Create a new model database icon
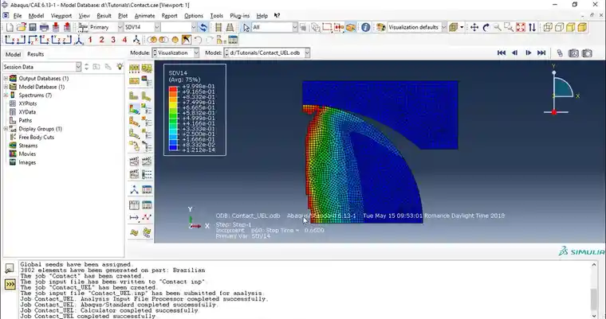The image size is (606, 319). tap(10, 27)
